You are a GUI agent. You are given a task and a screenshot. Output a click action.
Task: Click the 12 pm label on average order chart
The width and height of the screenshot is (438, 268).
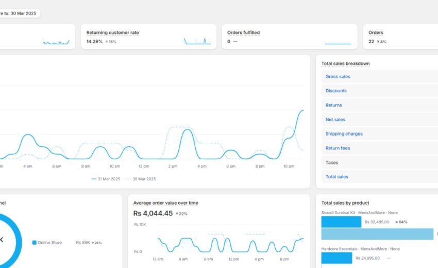click(x=233, y=259)
